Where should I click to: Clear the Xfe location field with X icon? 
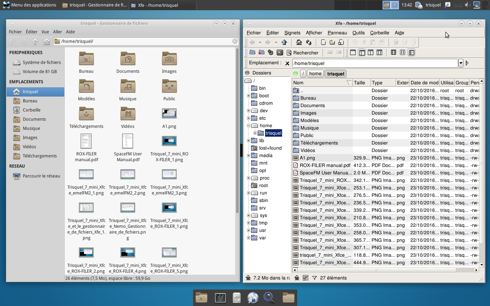(x=287, y=63)
